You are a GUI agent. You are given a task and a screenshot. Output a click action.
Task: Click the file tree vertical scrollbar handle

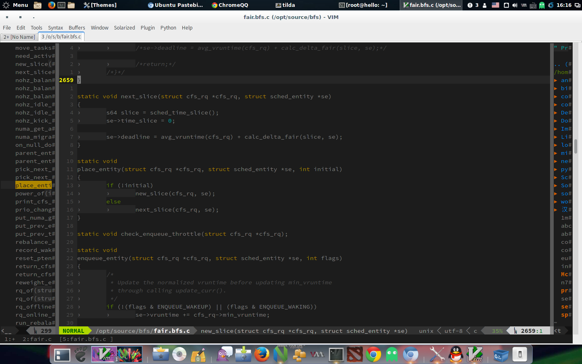point(576,146)
